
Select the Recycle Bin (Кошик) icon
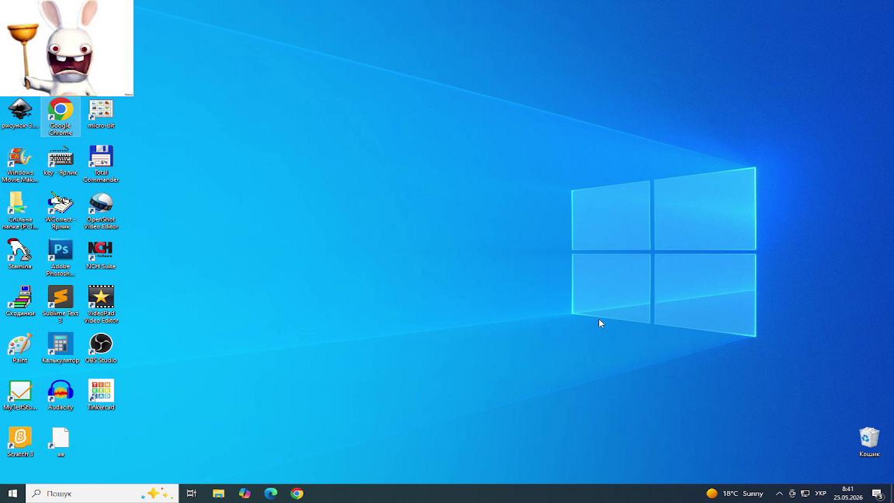(870, 442)
